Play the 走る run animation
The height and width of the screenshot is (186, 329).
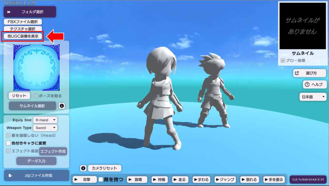coord(179,180)
